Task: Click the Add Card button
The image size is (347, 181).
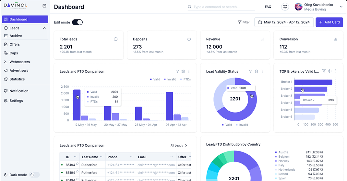Action: coord(329,22)
